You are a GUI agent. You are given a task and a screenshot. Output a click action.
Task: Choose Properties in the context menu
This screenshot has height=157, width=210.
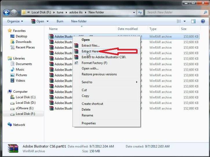[x=89, y=123]
